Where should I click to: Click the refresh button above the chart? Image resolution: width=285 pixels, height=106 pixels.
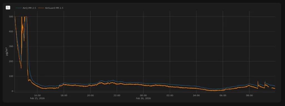[8, 7]
